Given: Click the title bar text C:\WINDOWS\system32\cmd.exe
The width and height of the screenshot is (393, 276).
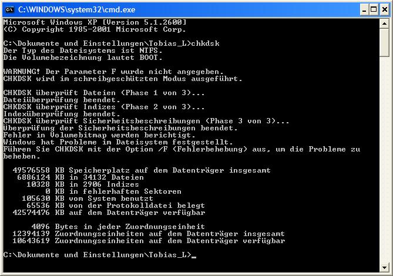Looking at the screenshot, I should pyautogui.click(x=77, y=10).
